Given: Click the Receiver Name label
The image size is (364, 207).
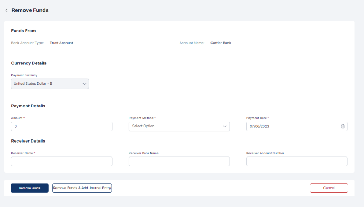Looking at the screenshot, I should click(22, 153).
